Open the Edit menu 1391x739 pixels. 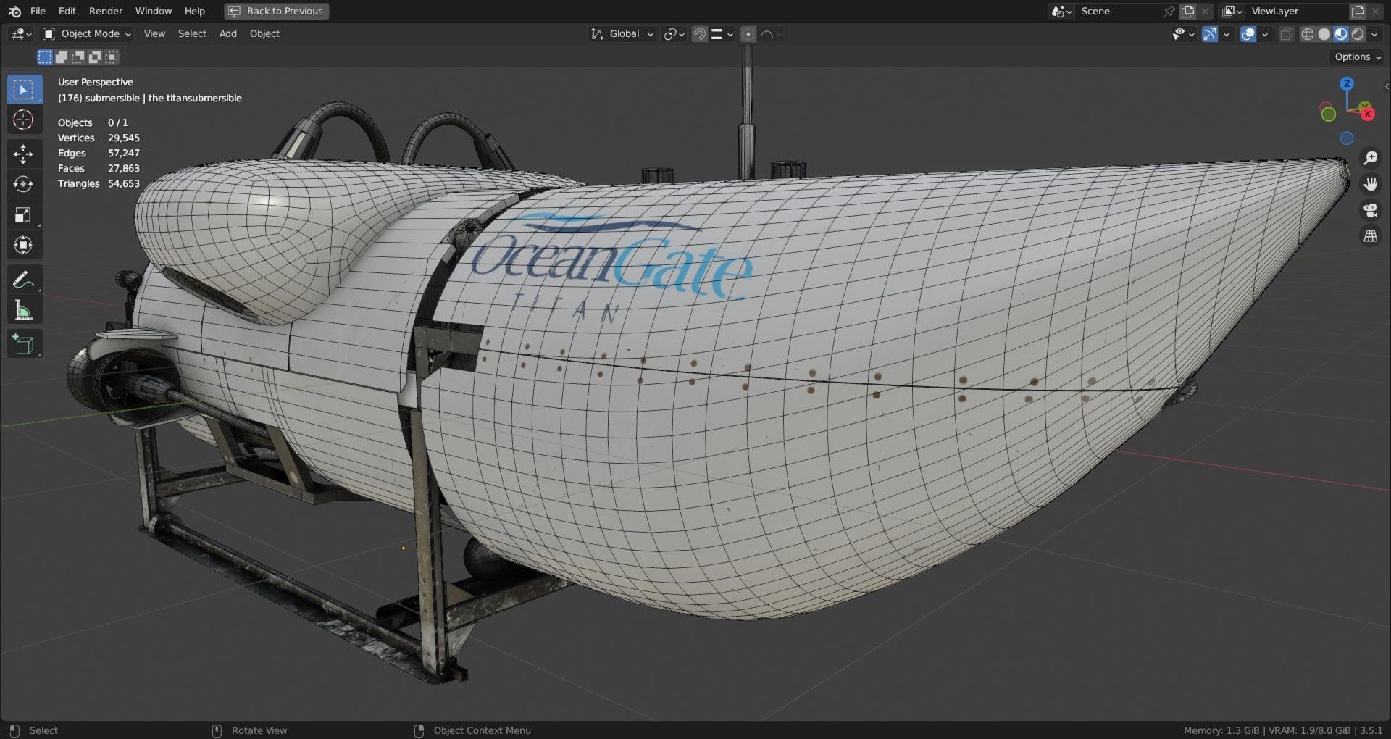[x=67, y=11]
